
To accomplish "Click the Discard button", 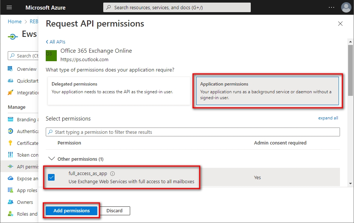I will 114,210.
